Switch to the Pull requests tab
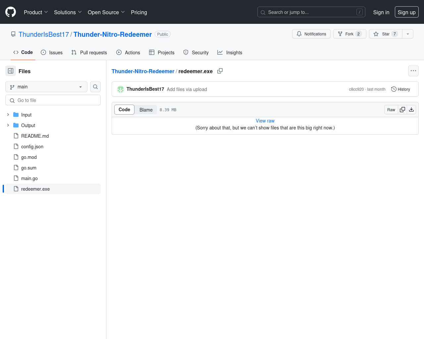The image size is (424, 339). (x=89, y=52)
